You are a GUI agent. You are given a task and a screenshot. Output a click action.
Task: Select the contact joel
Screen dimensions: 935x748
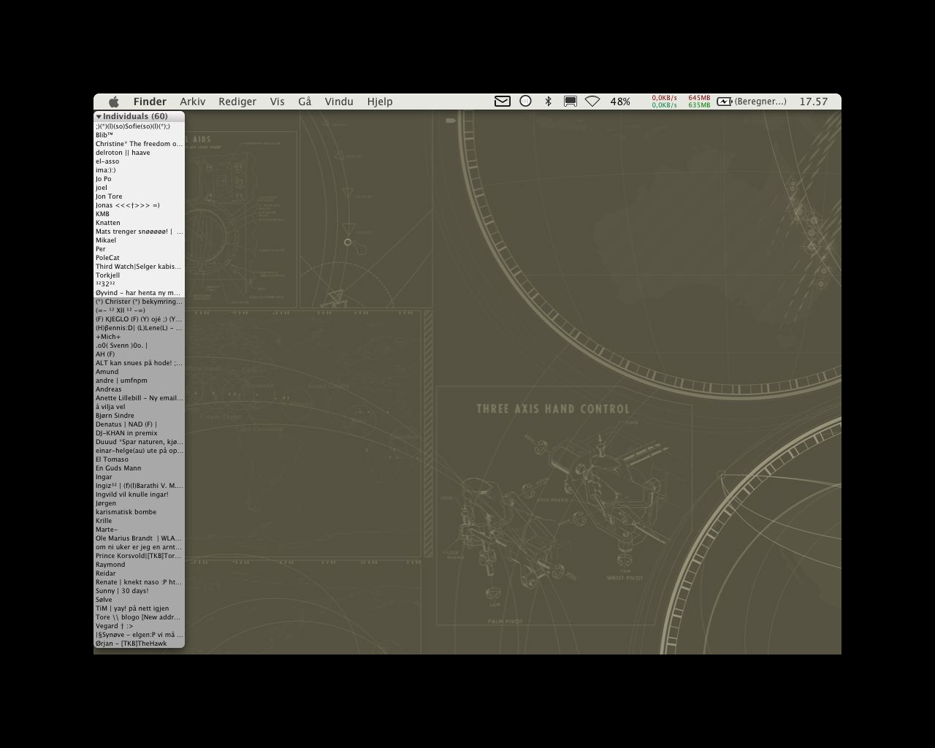[139, 188]
